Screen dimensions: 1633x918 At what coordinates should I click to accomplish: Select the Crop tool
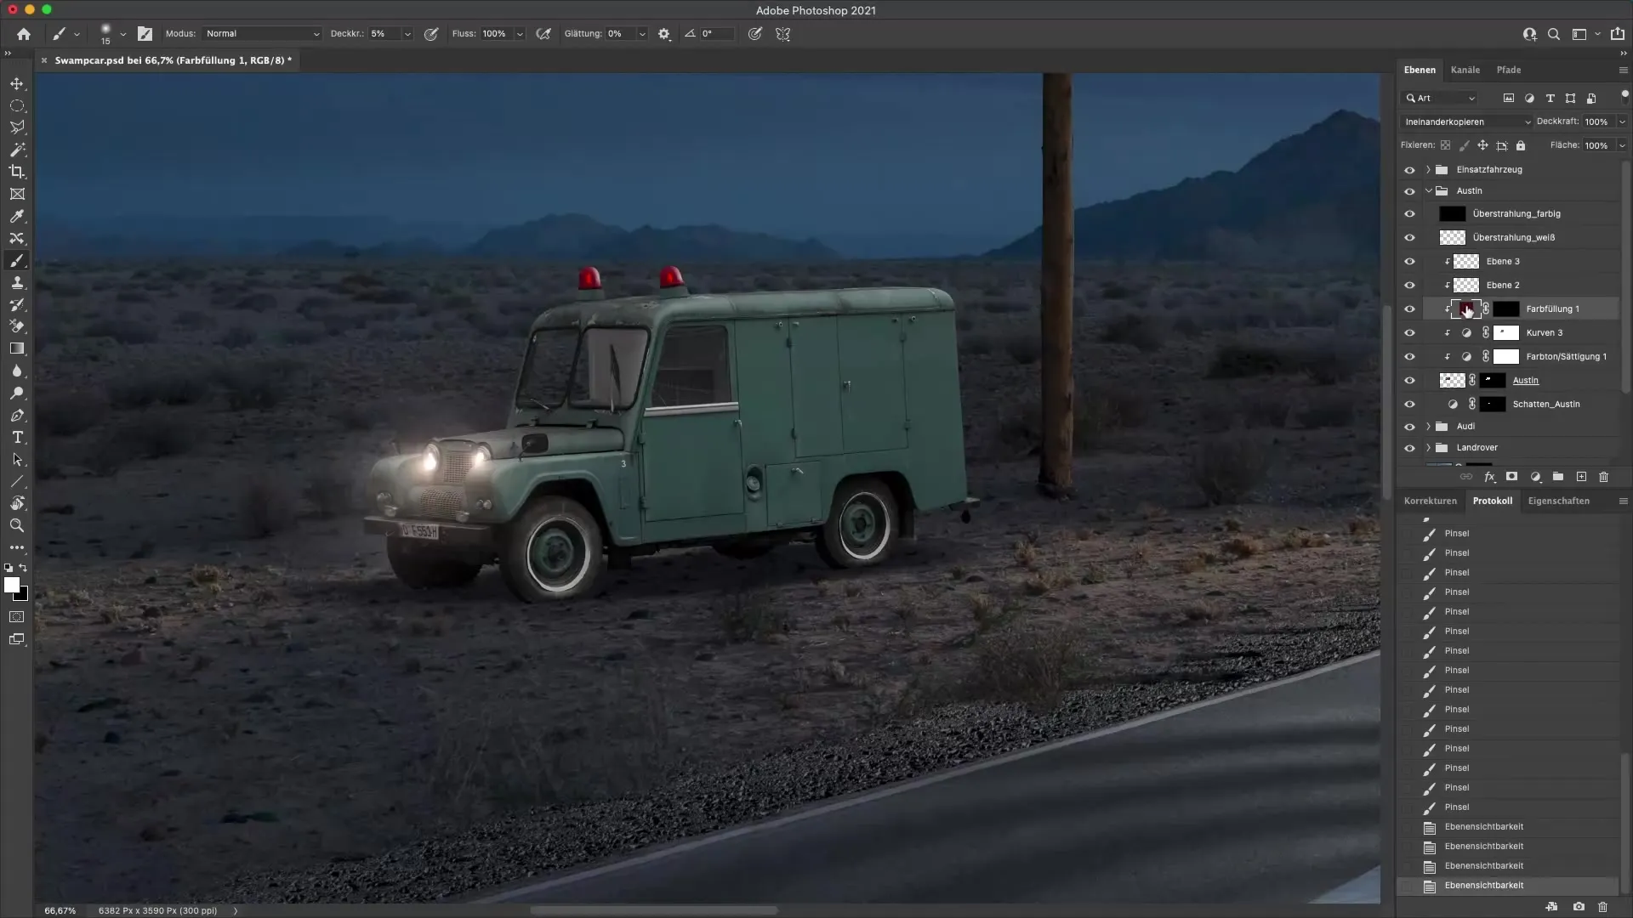tap(17, 172)
